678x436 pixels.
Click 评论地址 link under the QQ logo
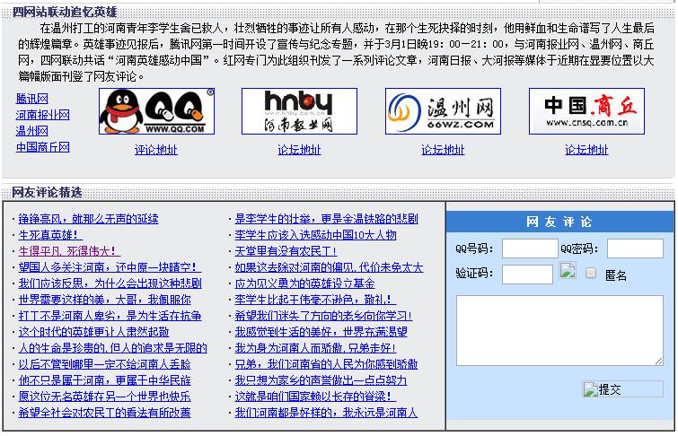(x=156, y=150)
